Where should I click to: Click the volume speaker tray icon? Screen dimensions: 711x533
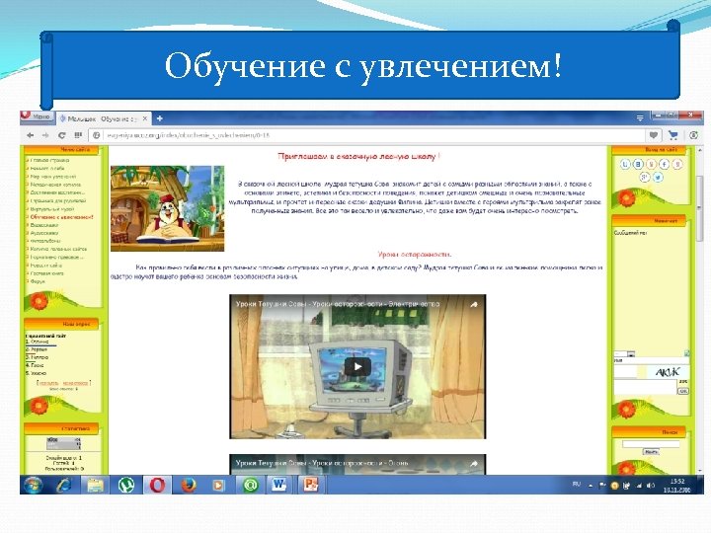[651, 486]
